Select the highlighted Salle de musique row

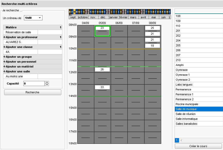199,109
